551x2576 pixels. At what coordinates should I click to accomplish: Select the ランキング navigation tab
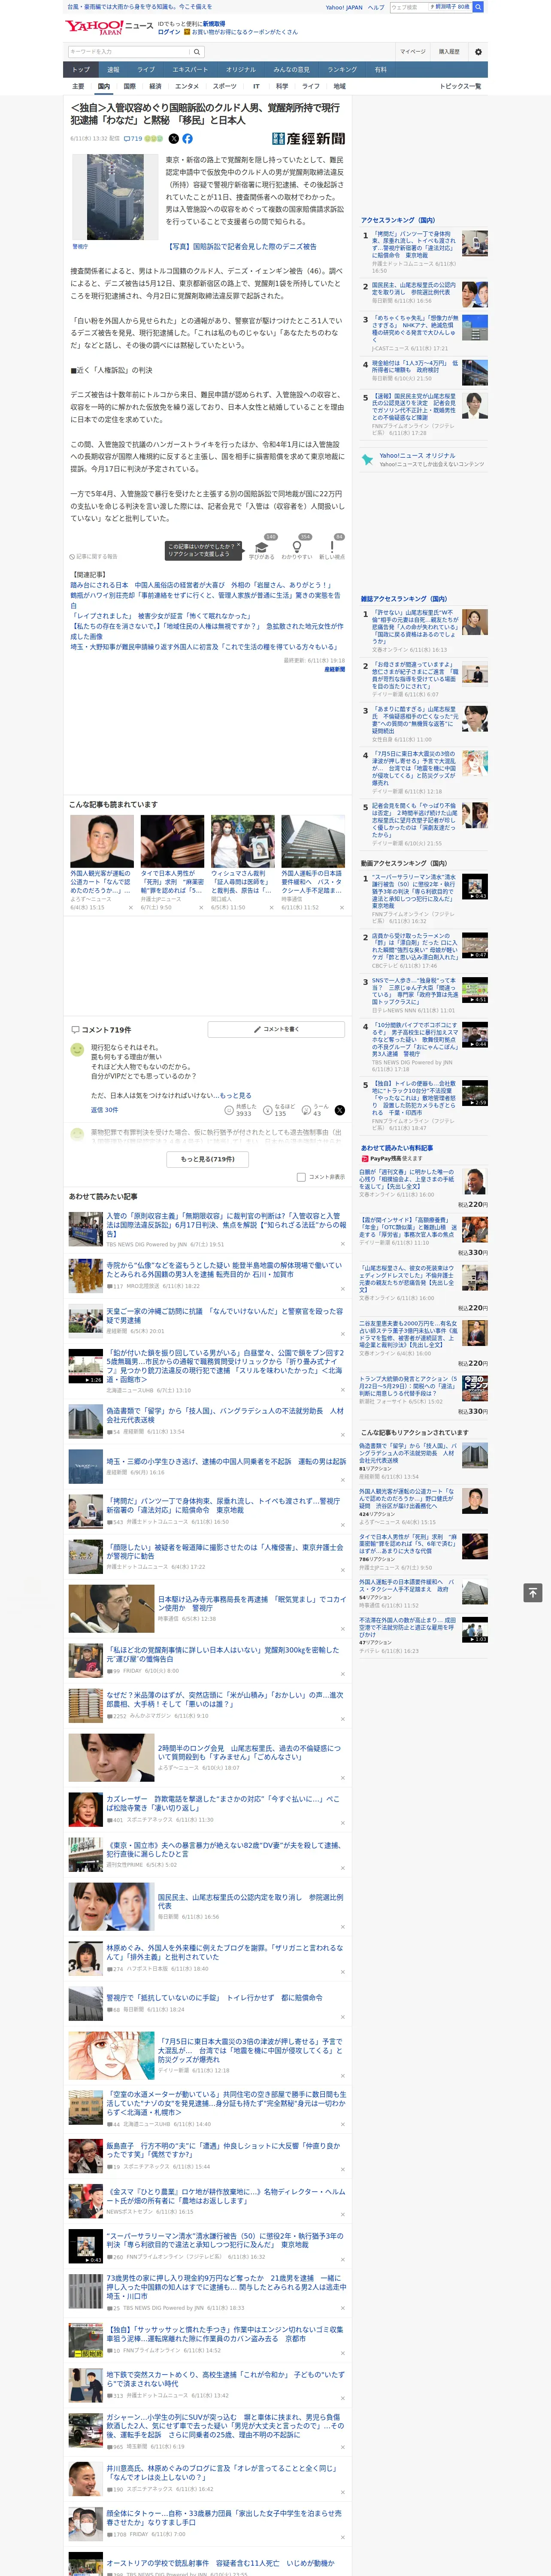click(342, 69)
